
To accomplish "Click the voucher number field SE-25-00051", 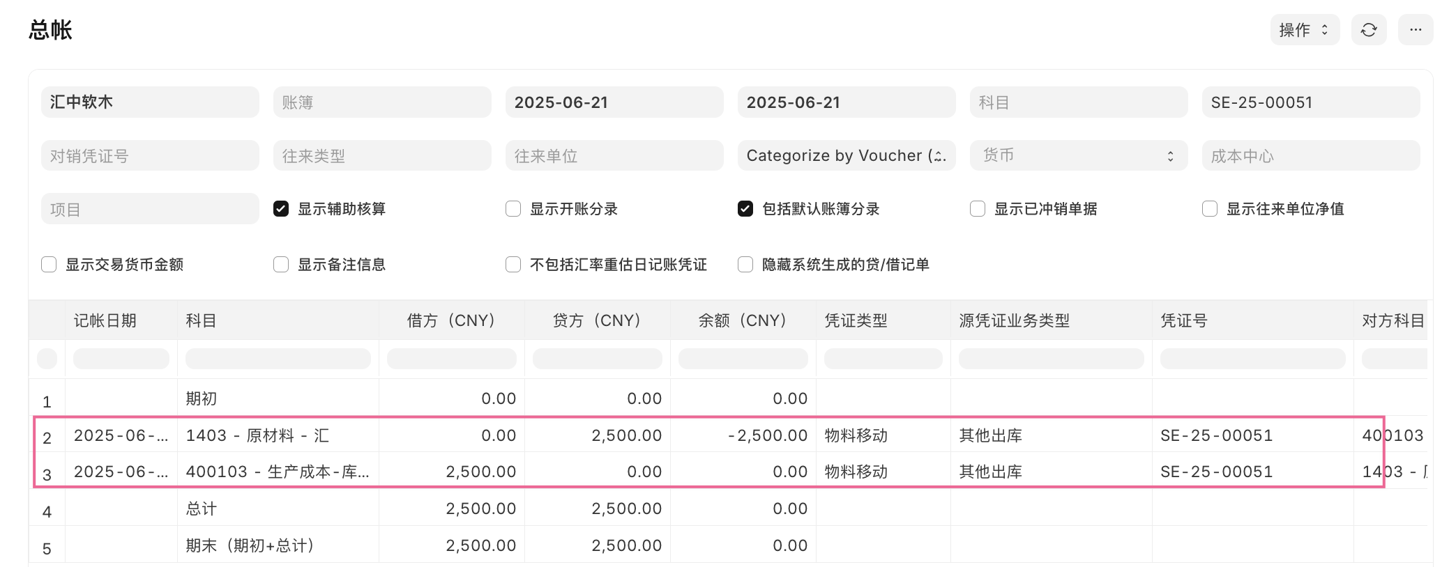I will [x=1311, y=102].
